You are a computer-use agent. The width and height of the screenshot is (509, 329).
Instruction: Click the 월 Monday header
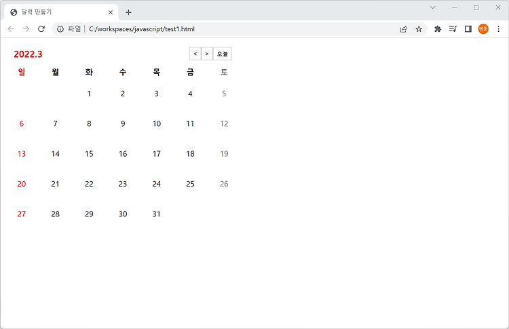(55, 72)
